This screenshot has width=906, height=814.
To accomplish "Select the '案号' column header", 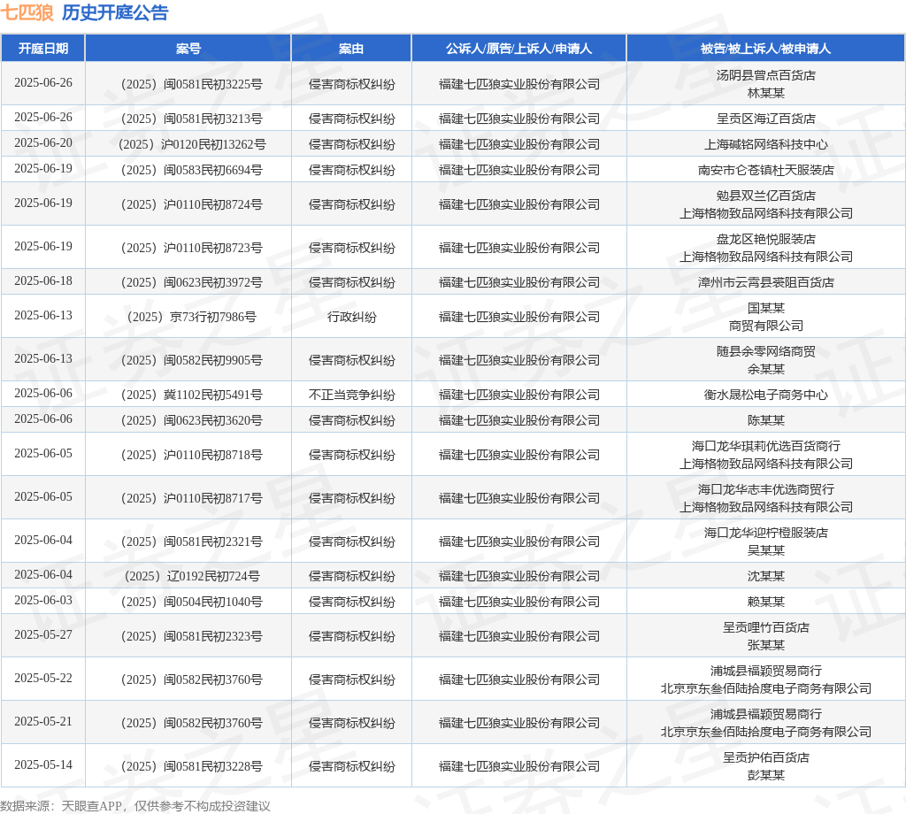I will coord(188,49).
